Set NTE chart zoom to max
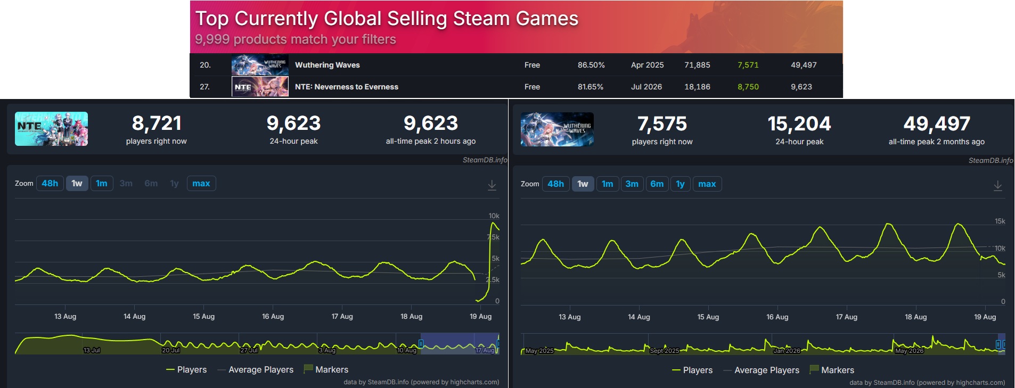Viewport: 1015px width, 388px height. click(x=201, y=184)
